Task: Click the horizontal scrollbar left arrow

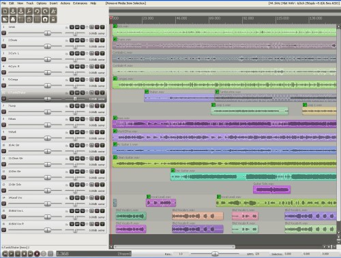Action: 111,246
